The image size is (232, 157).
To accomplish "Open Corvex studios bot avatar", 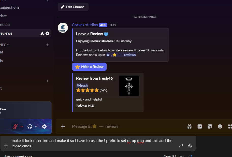I will 63,28.
